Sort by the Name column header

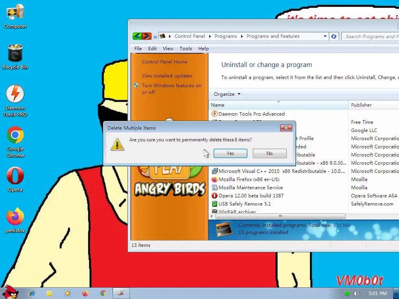278,105
